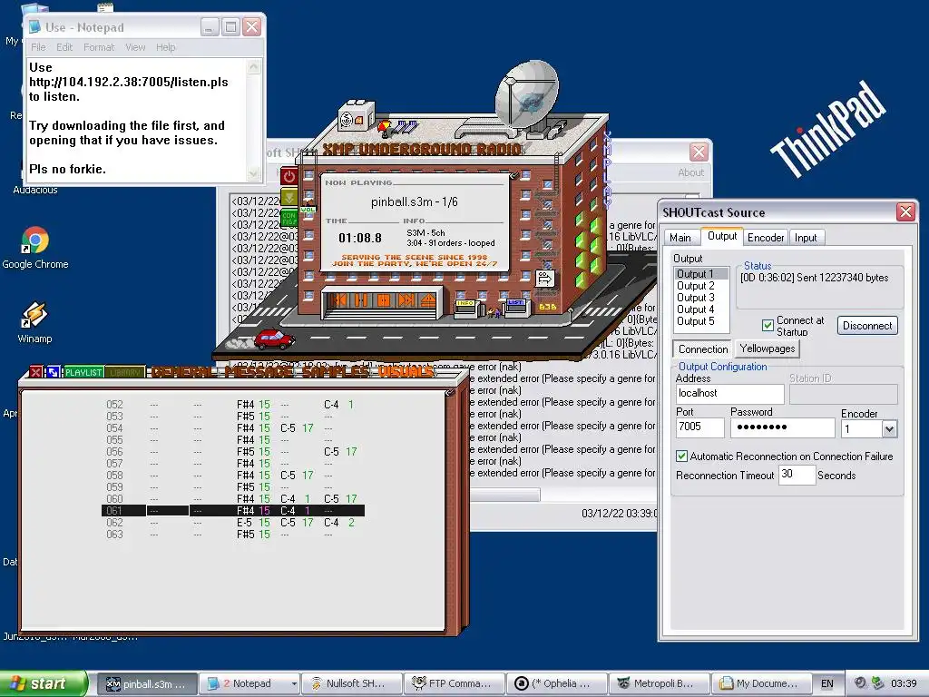
Task: Select Output 3 in the output list
Action: pyautogui.click(x=701, y=298)
